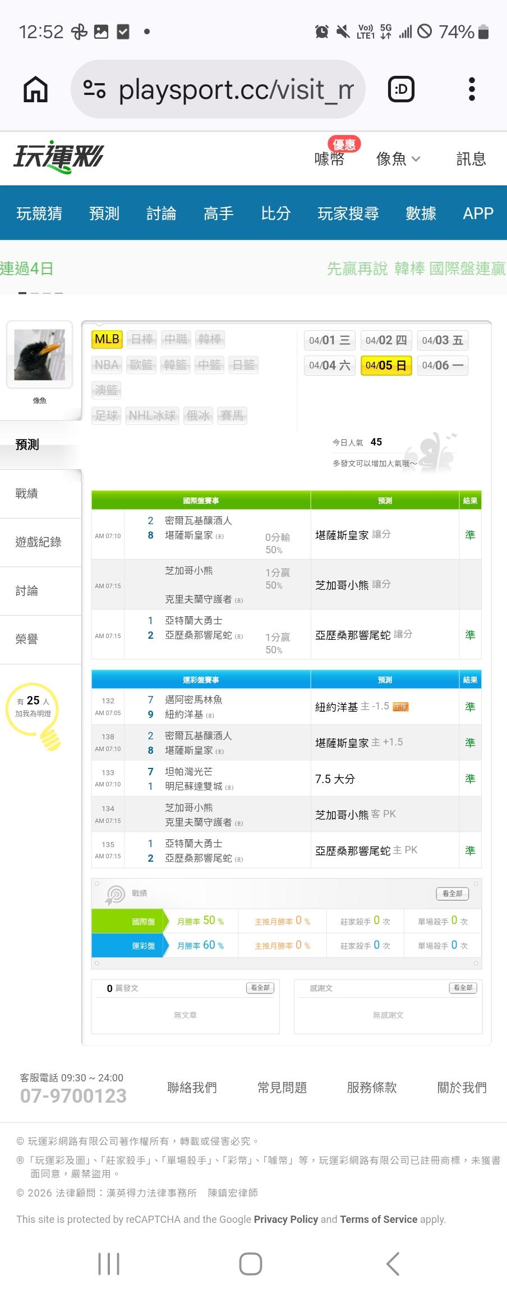Open the browser three-dot menu
507x1301 pixels.
[472, 89]
